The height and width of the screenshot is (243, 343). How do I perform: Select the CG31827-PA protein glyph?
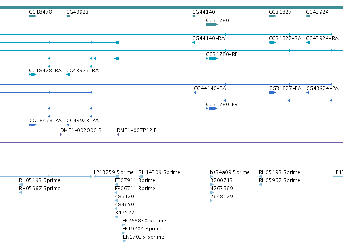272,92
